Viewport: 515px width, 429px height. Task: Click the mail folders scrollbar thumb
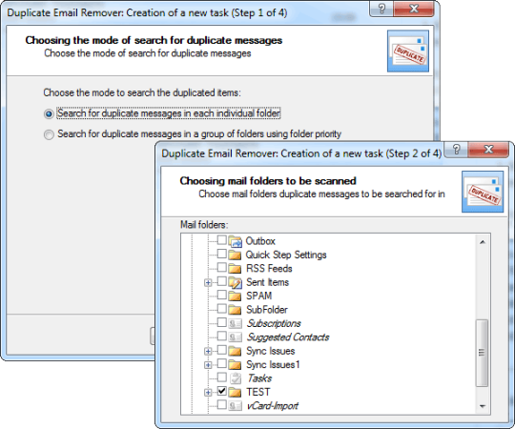482,353
